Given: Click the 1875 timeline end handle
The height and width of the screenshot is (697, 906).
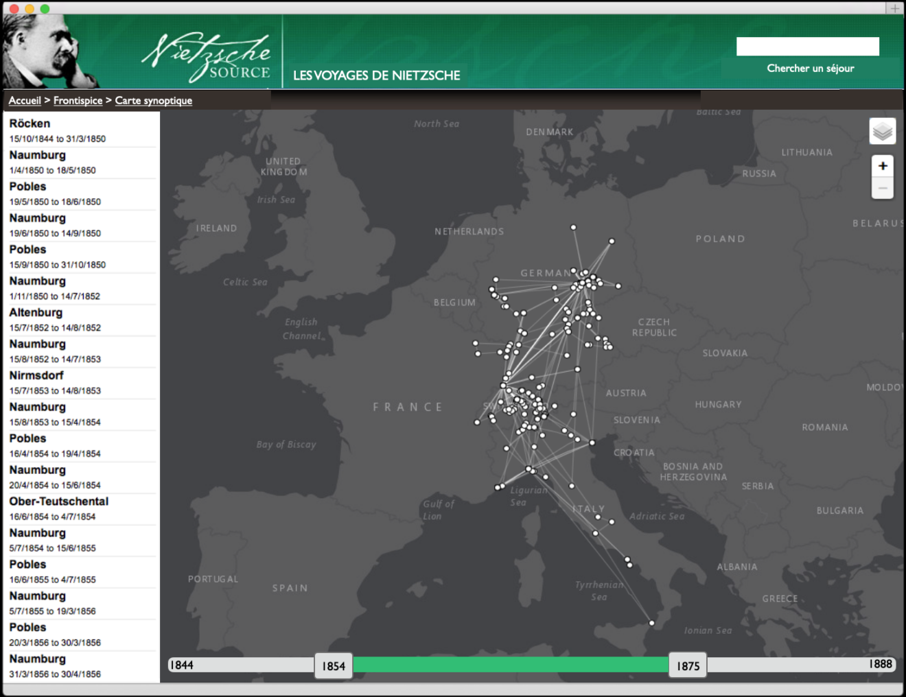Looking at the screenshot, I should click(688, 665).
